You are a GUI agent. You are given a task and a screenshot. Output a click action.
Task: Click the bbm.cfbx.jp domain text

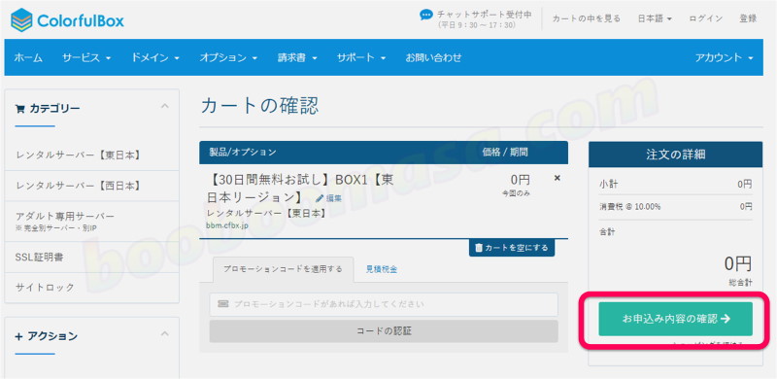tap(227, 225)
